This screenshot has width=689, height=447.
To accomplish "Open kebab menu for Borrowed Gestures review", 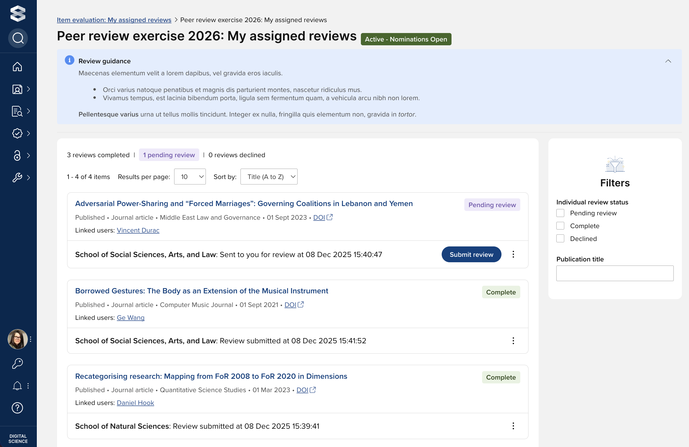I will click(x=513, y=341).
